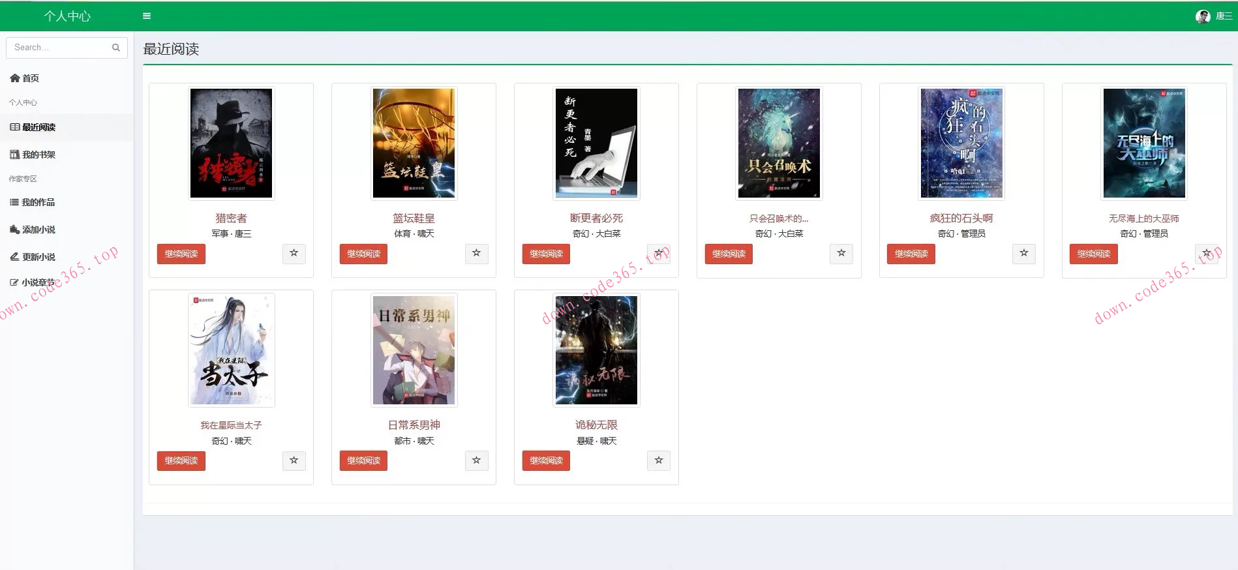
Task: Open the 篮坛鞋皇 title link
Action: 414,218
